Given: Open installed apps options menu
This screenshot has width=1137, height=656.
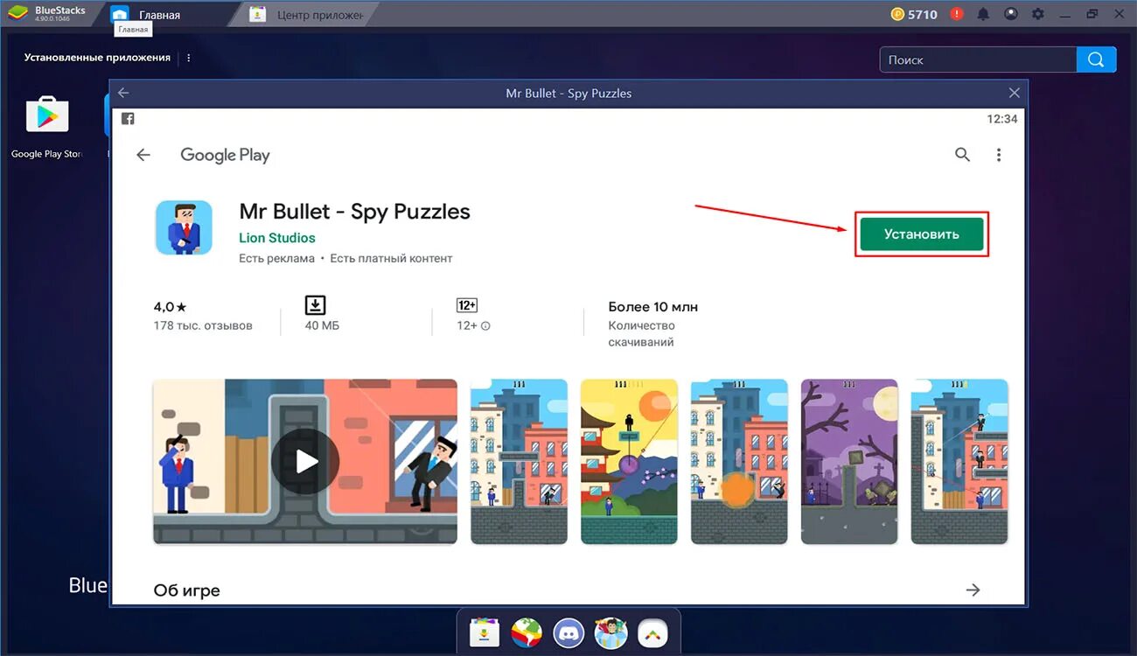Looking at the screenshot, I should pos(189,58).
